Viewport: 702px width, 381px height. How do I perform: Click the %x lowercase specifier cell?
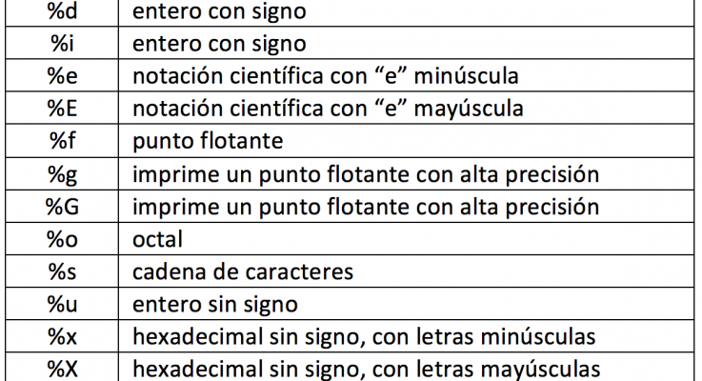62,336
